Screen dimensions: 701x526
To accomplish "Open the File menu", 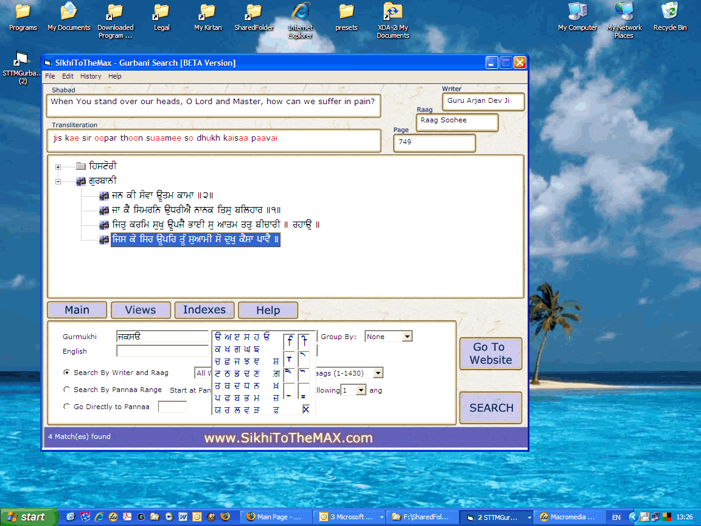I will [50, 77].
